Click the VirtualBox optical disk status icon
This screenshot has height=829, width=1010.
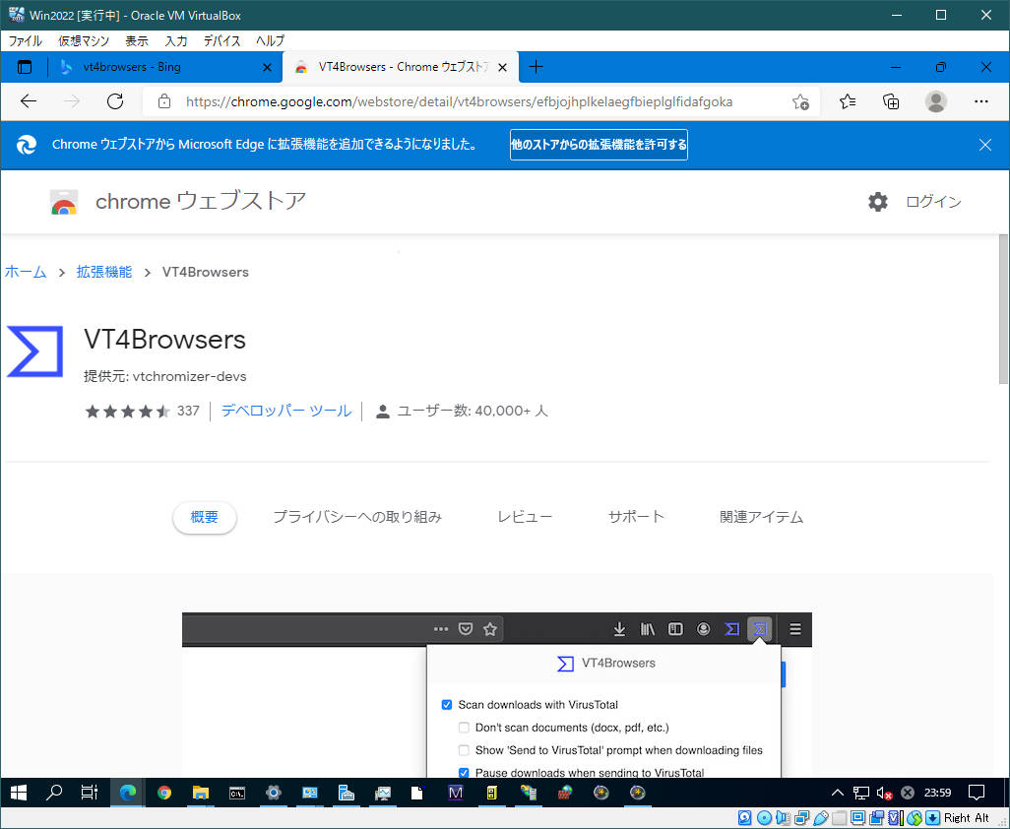(764, 819)
